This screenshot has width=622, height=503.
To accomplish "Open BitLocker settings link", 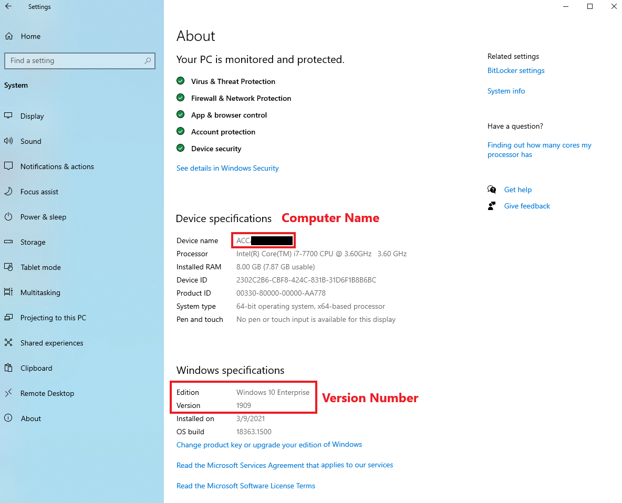I will click(516, 70).
